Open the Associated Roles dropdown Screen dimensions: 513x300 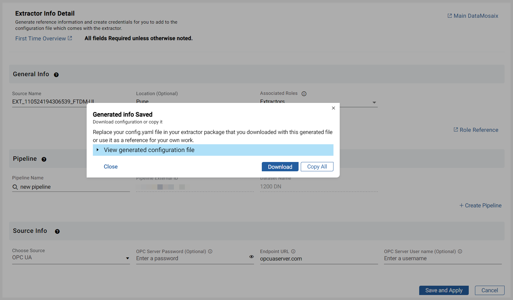coord(374,102)
